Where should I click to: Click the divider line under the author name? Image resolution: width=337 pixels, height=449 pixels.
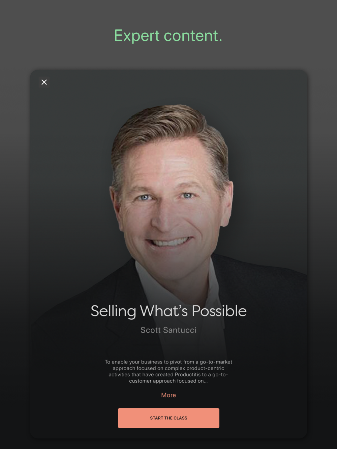coord(168,345)
